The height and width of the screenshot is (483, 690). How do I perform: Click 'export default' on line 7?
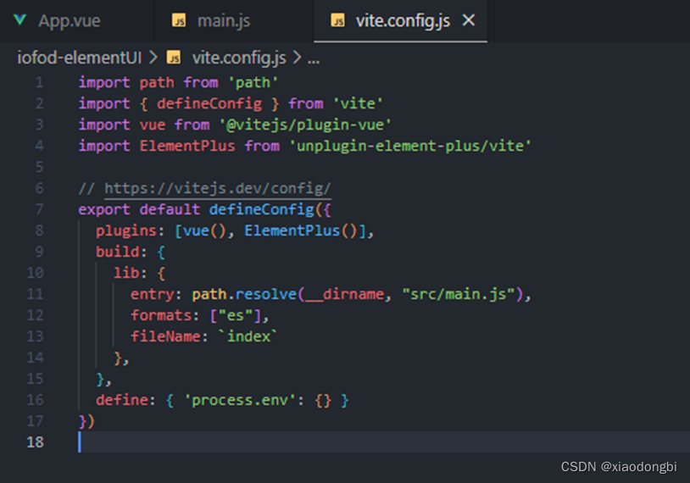pos(139,209)
